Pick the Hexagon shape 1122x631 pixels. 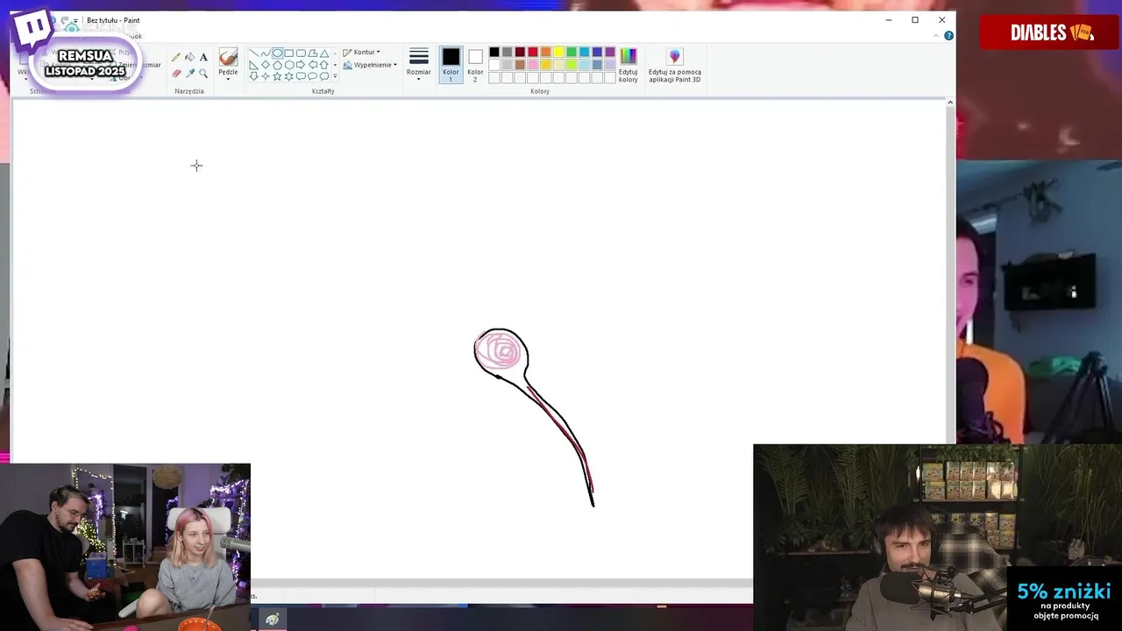click(x=289, y=65)
